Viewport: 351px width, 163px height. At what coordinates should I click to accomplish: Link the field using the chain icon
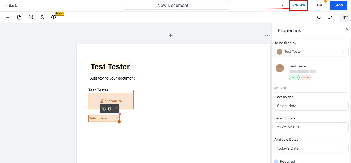115,109
